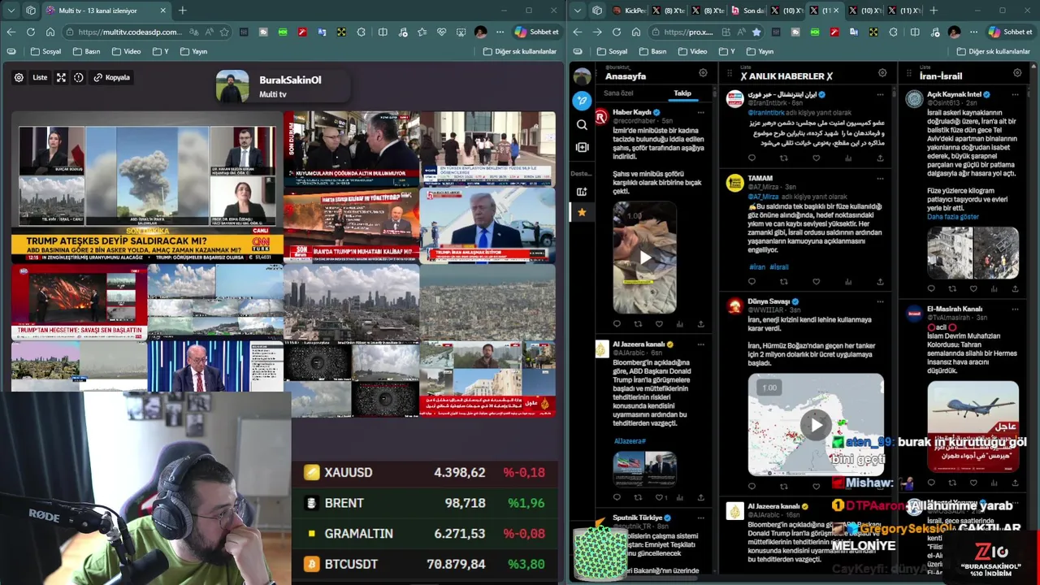This screenshot has width=1040, height=585.
Task: Open new tab in X Pro window
Action: click(x=933, y=11)
